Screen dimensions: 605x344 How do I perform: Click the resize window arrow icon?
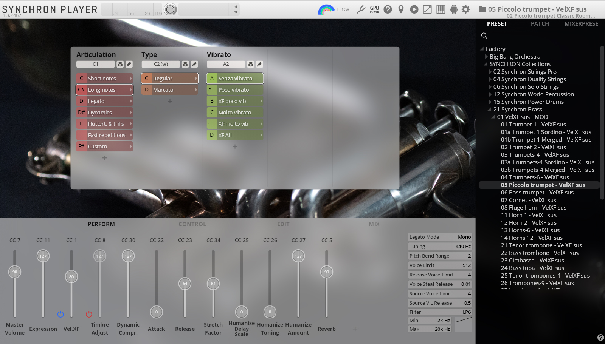pos(427,9)
